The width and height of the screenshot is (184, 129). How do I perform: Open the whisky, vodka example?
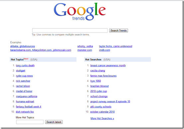[x=85, y=46]
